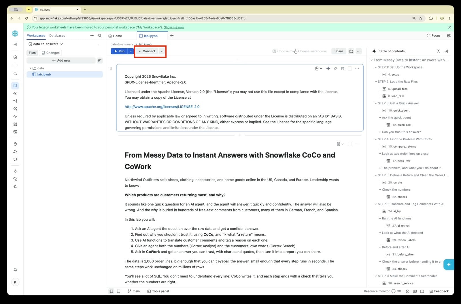The width and height of the screenshot is (461, 304).
Task: Expand the data folder in the file tree
Action: pyautogui.click(x=30, y=68)
